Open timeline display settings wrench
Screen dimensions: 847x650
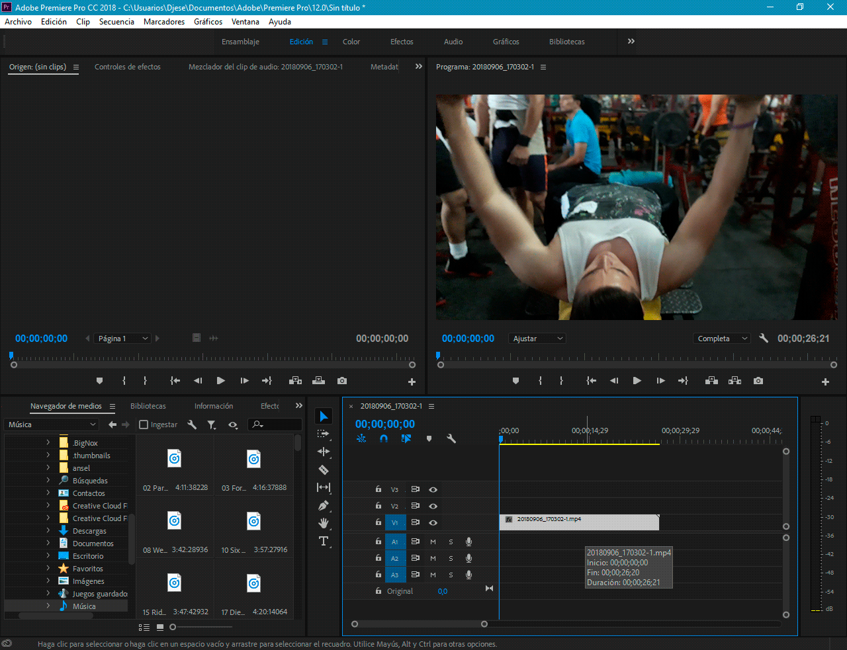click(451, 438)
